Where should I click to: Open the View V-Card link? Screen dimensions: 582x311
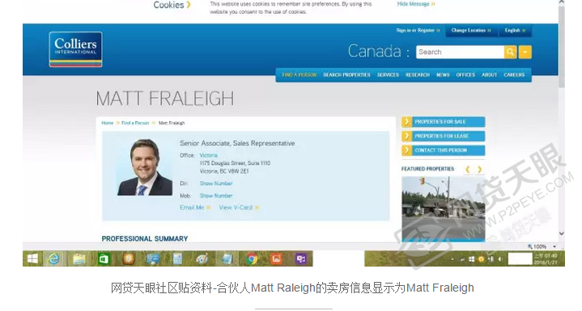pyautogui.click(x=239, y=208)
